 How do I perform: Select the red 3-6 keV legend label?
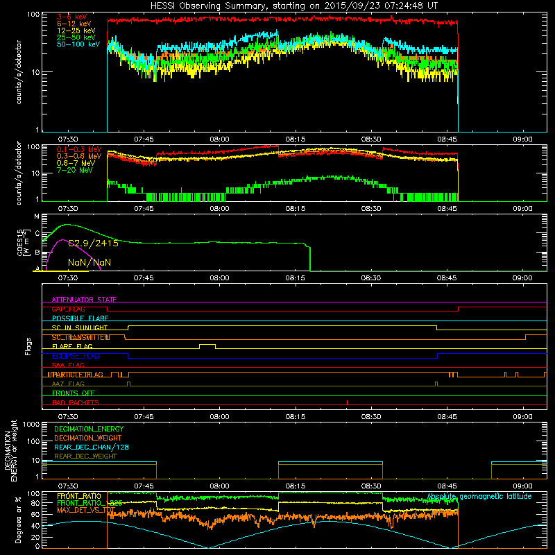point(72,17)
